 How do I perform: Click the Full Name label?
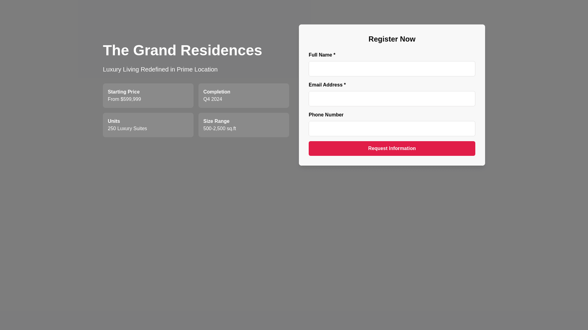pos(322,55)
